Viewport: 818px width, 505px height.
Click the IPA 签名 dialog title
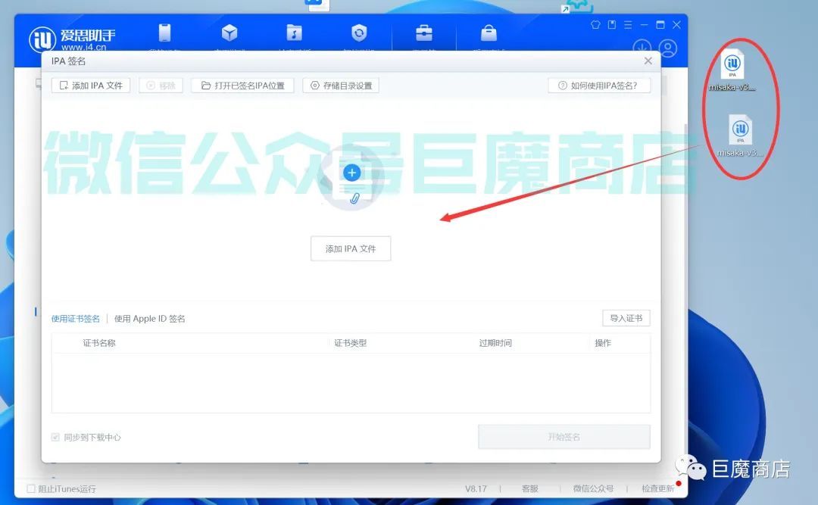click(68, 61)
